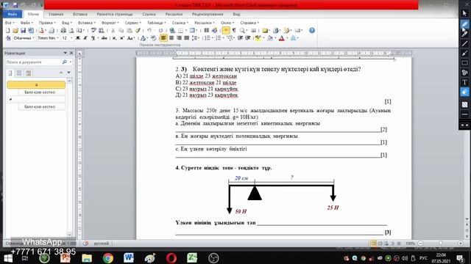Open Google Chrome from the taskbar
This screenshot has width=471, height=264.
tap(107, 257)
